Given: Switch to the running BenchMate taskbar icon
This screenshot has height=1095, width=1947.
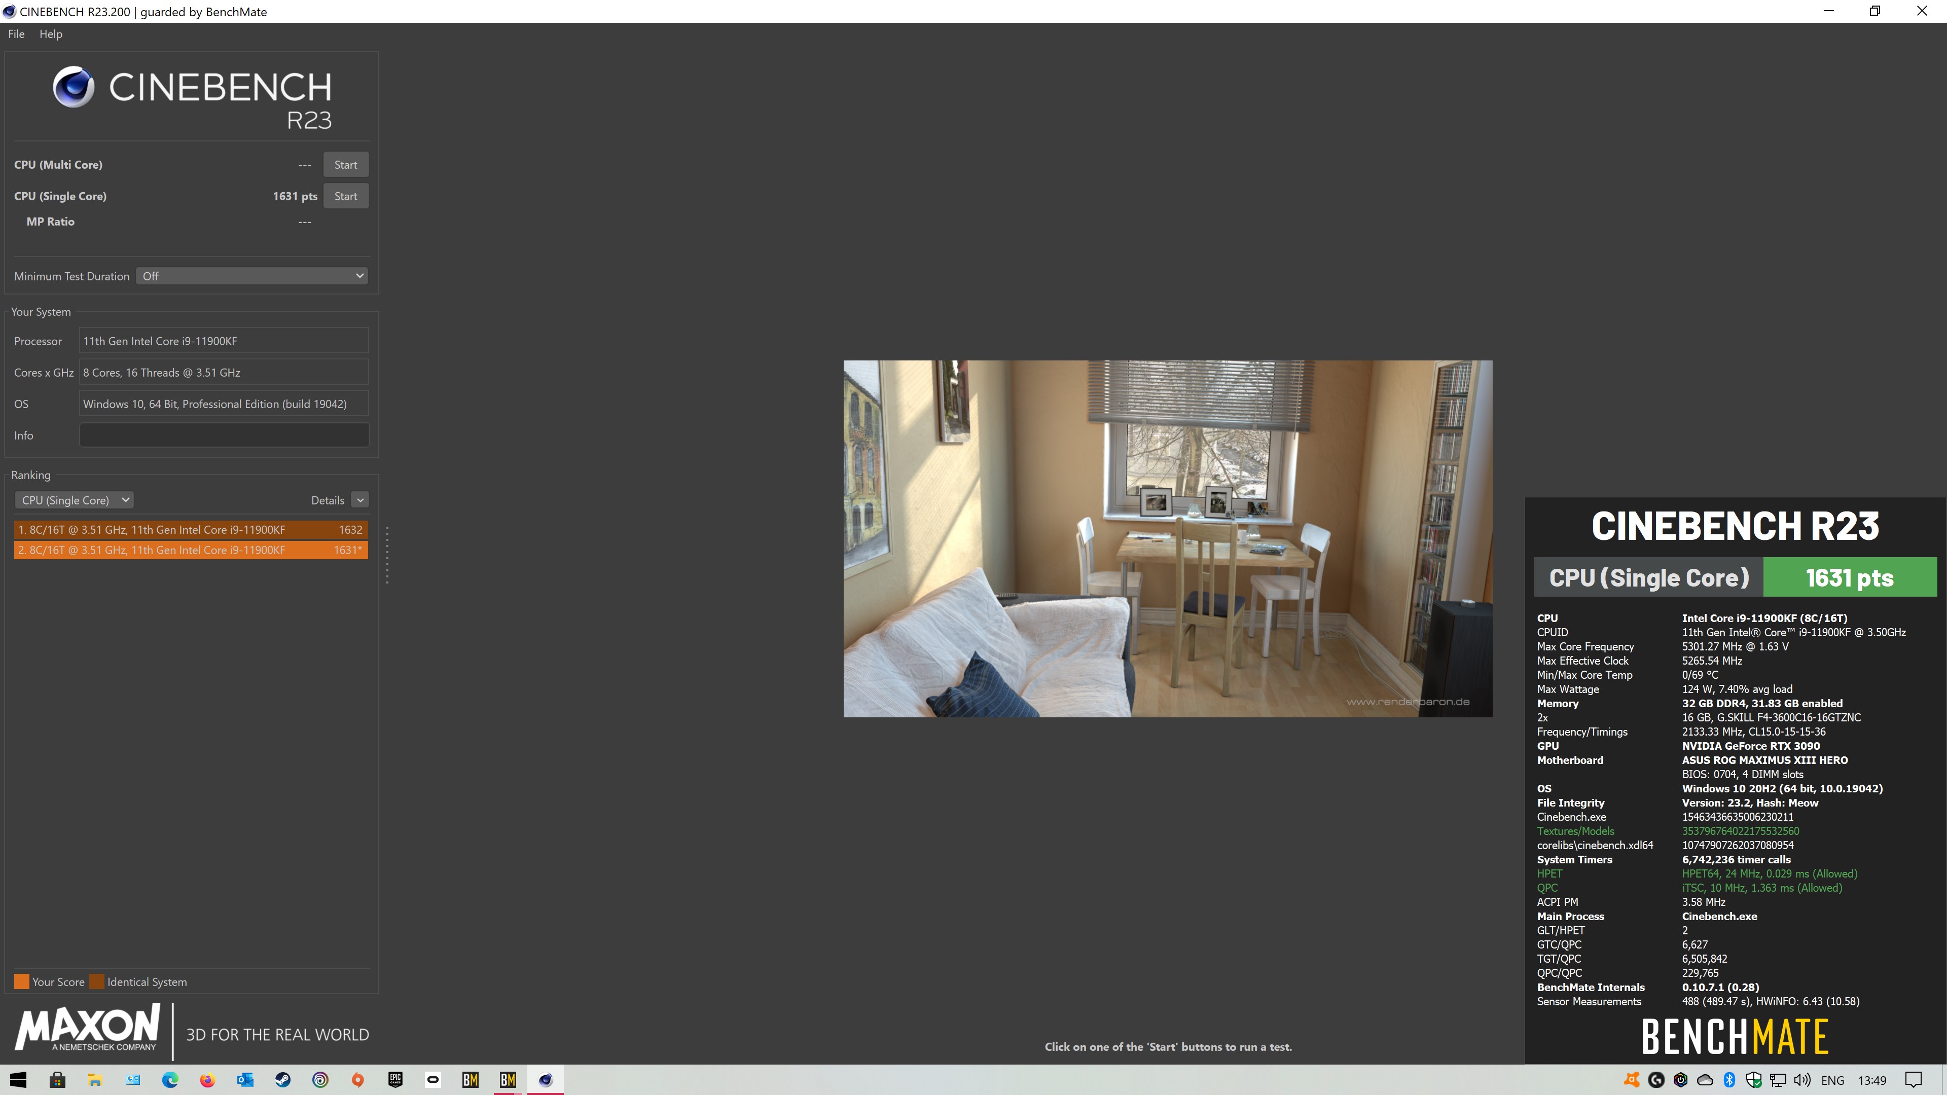Looking at the screenshot, I should [508, 1080].
